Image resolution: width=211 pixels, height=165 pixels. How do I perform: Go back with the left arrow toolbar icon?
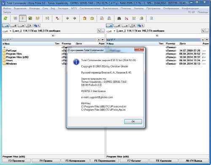pyautogui.click(x=68, y=18)
